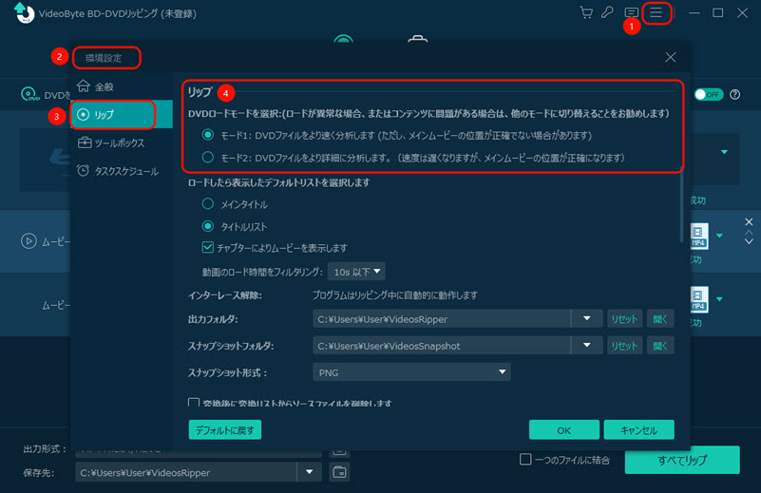Open the feedback message icon
Screen dimensions: 761x493
[x=631, y=12]
